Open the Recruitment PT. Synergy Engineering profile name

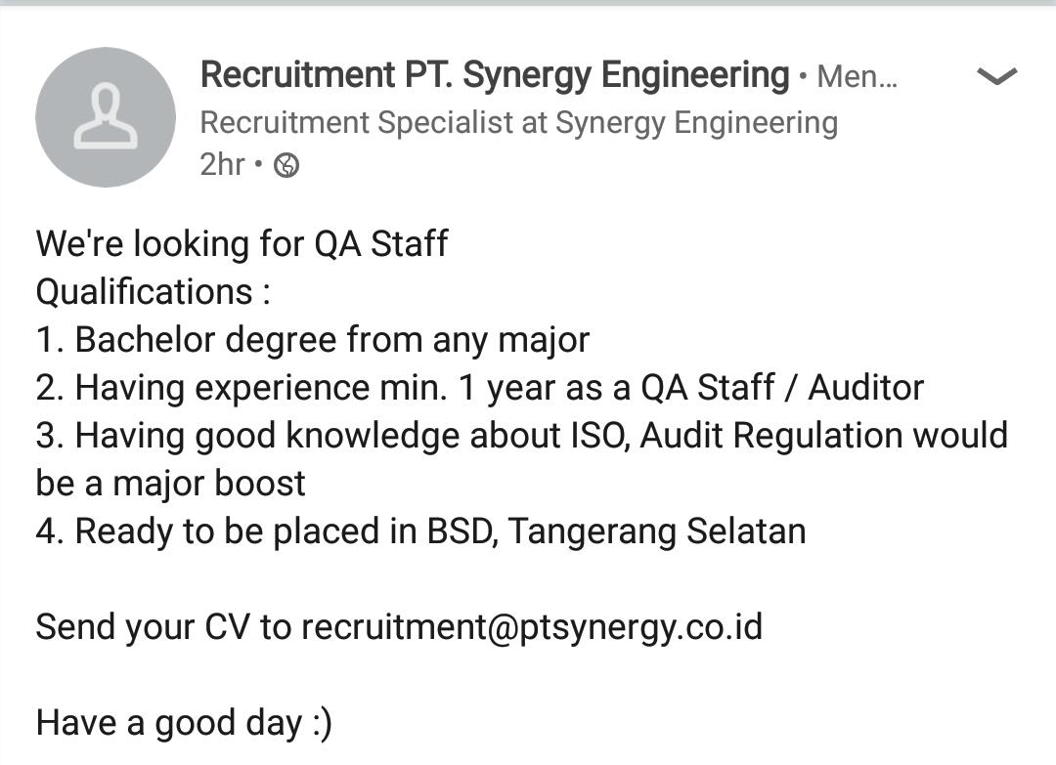click(x=494, y=75)
